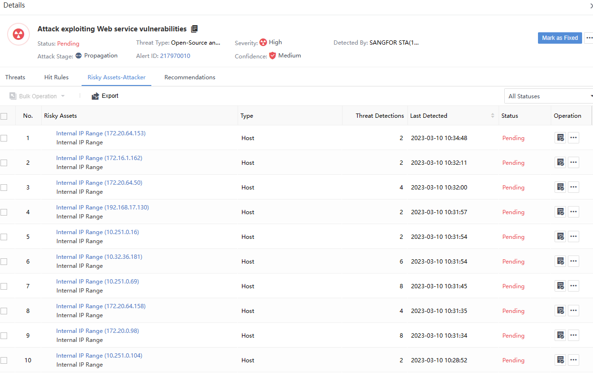The image size is (593, 378).
Task: Toggle the select-all checkbox in table header
Action: pos(4,116)
